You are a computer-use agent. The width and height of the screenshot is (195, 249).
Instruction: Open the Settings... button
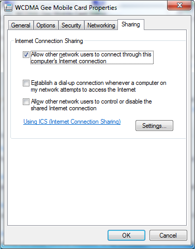154,126
